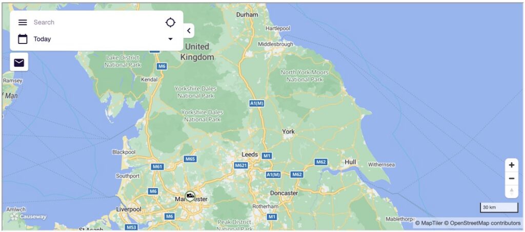Click the 30 km scale bar
Image resolution: width=525 pixels, height=232 pixels.
click(499, 207)
